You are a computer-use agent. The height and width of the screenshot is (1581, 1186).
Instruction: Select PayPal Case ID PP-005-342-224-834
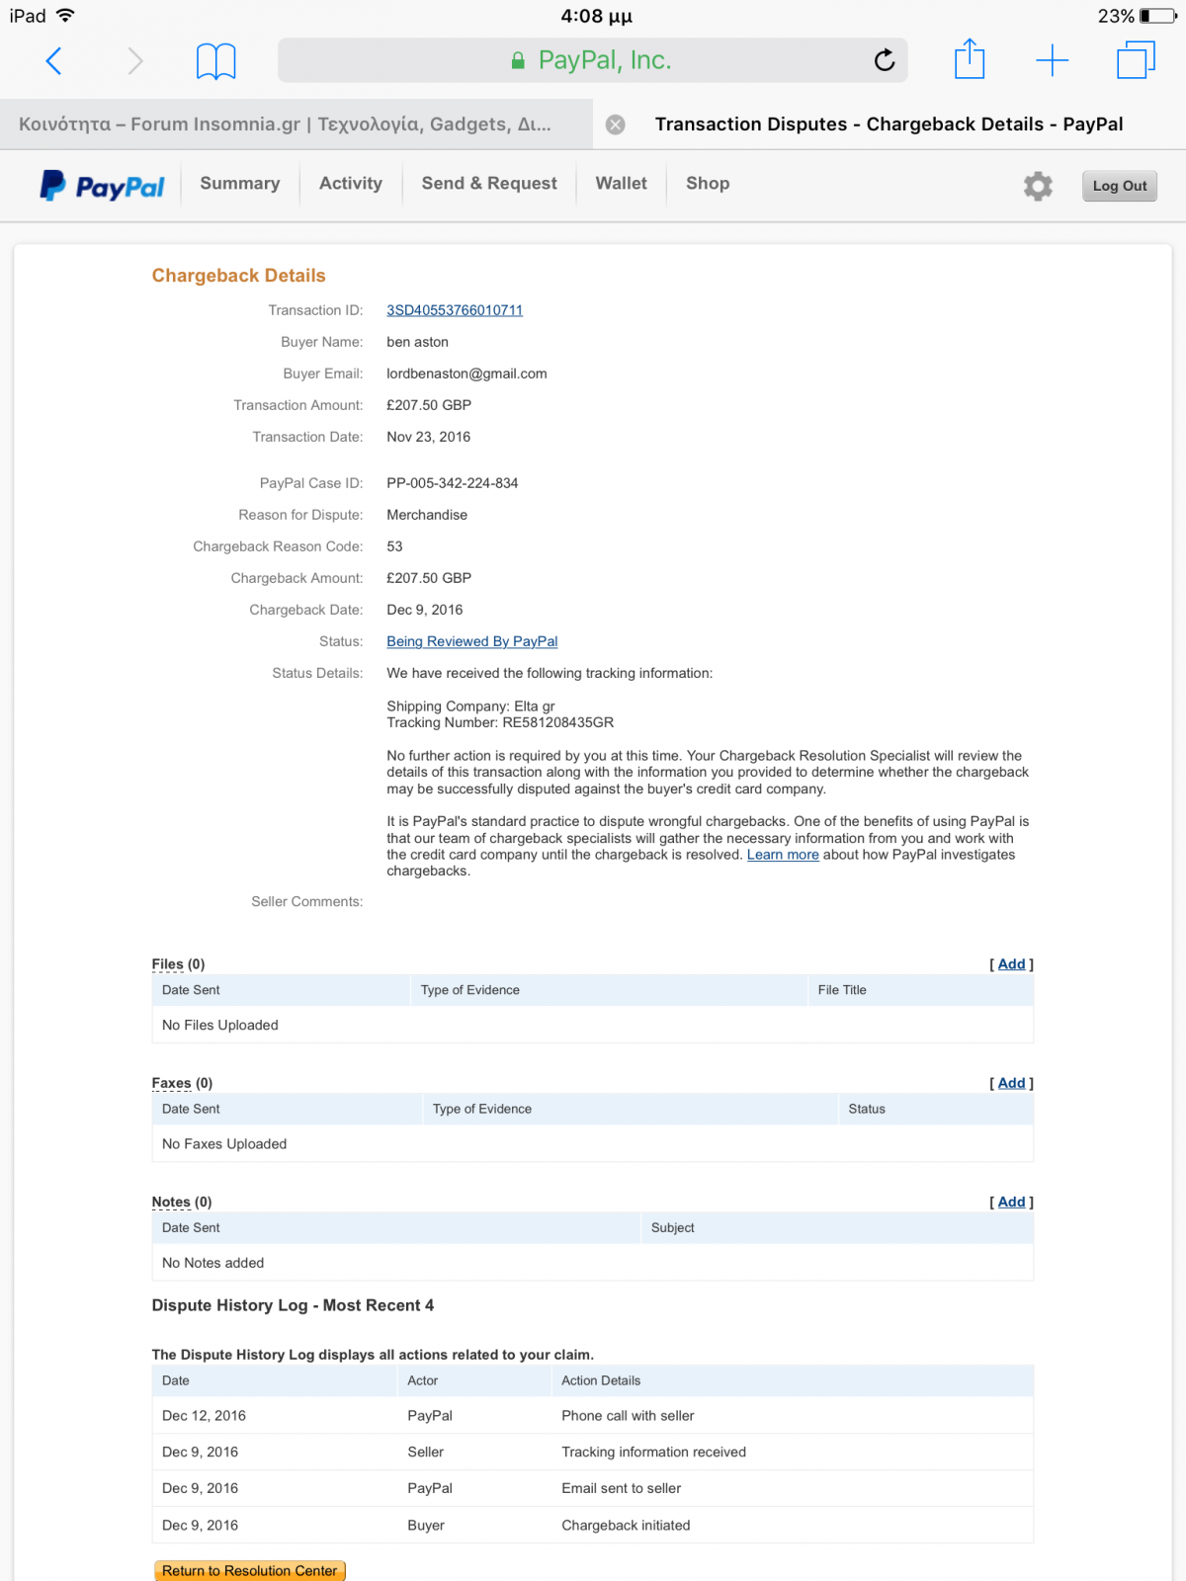pyautogui.click(x=453, y=483)
